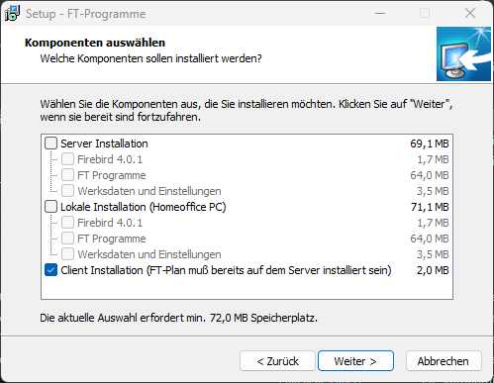494x383 pixels.
Task: Enable the Server Installation checkbox
Action: 50,144
